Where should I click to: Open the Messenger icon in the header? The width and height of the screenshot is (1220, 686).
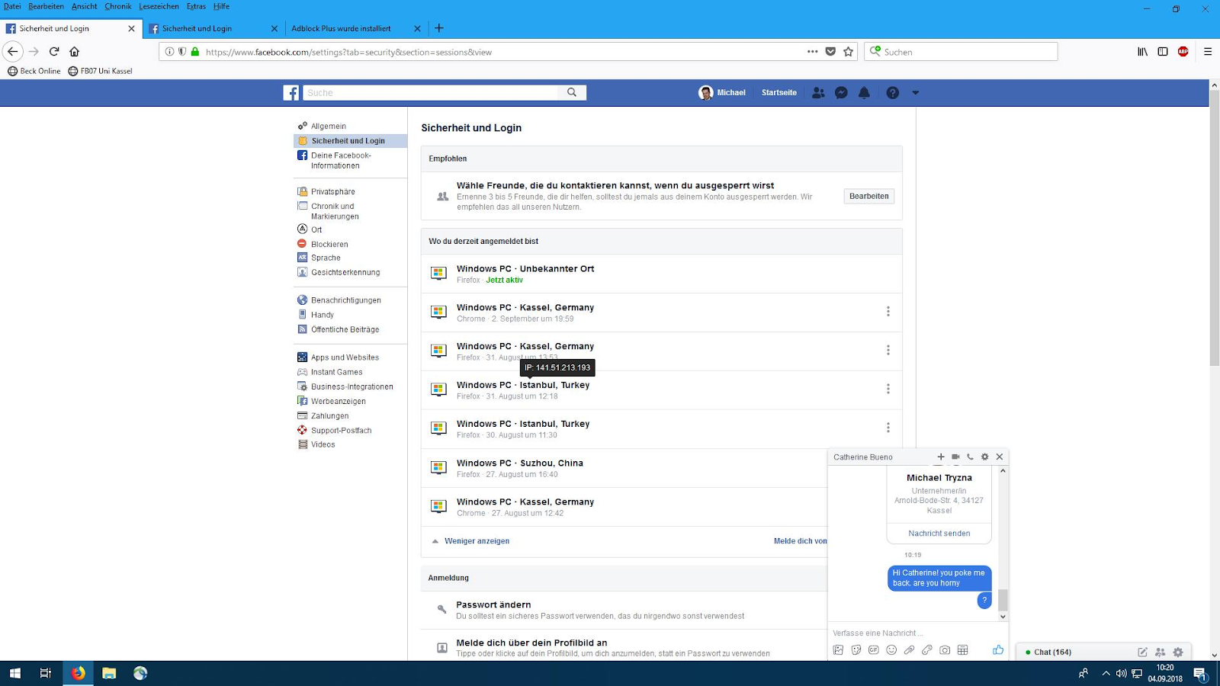[841, 93]
